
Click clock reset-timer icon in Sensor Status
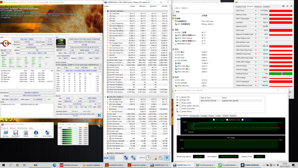[x=148, y=158]
